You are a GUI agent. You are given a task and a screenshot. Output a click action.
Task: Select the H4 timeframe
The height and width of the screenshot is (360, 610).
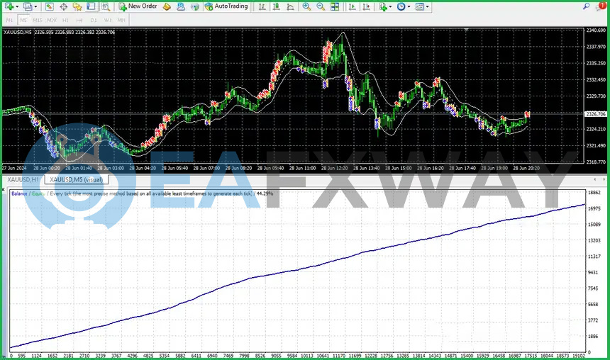tap(79, 20)
